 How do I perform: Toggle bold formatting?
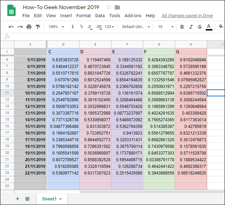tap(182, 27)
